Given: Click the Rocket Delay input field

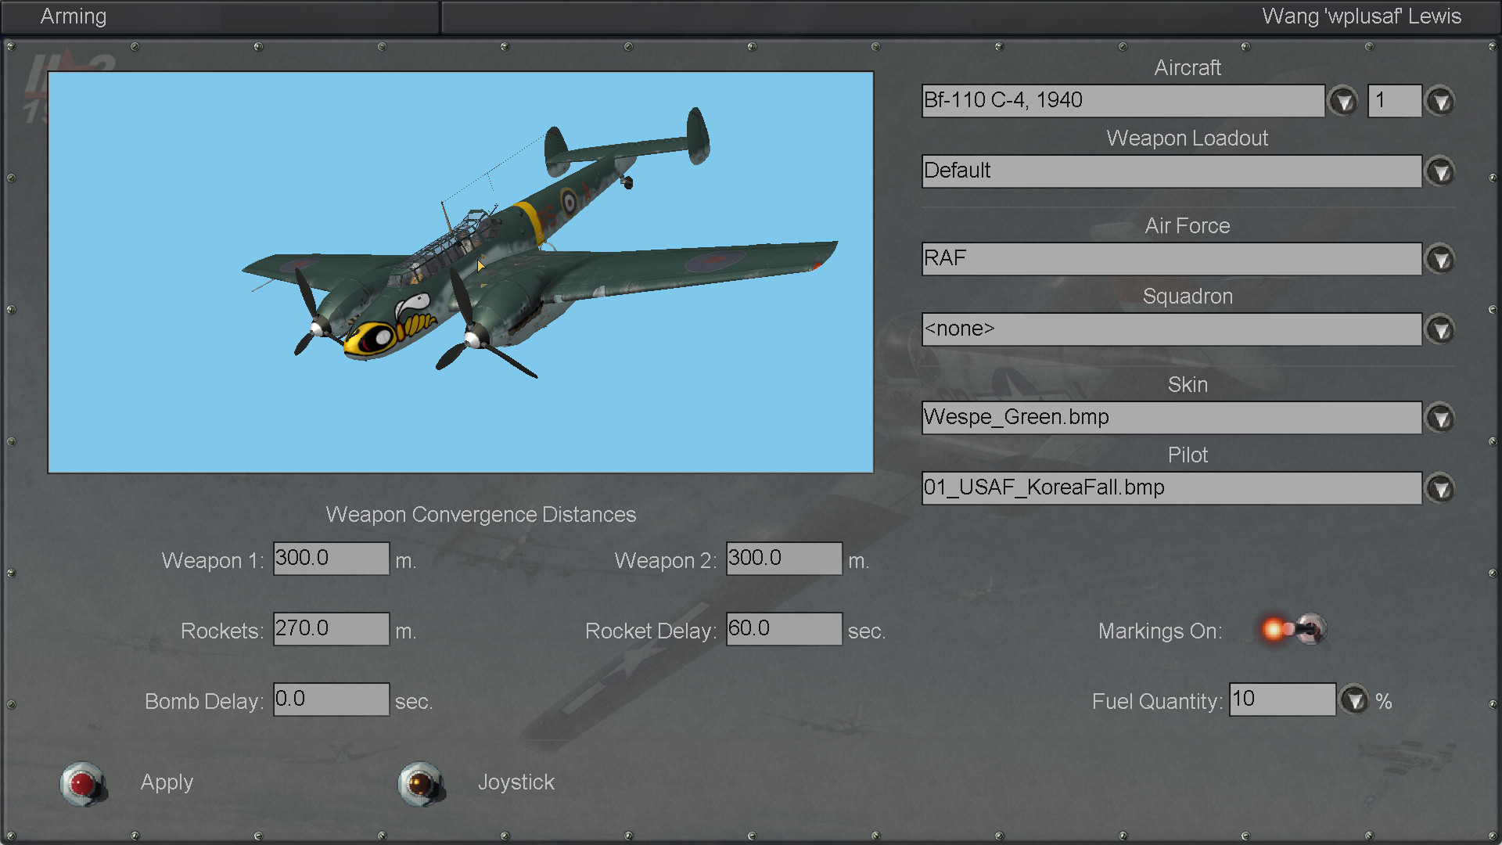Looking at the screenshot, I should coord(784,629).
